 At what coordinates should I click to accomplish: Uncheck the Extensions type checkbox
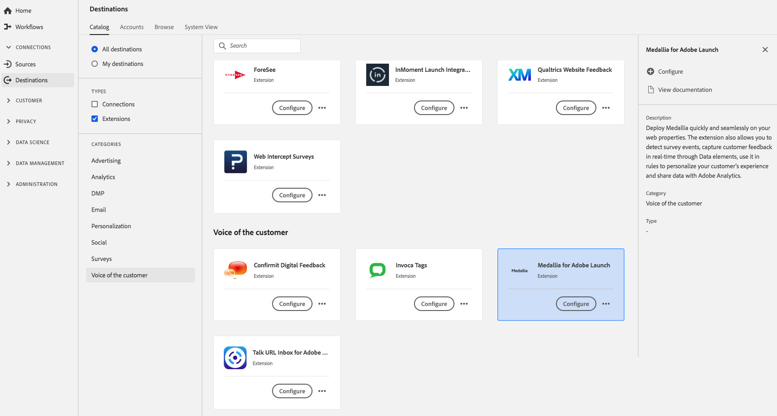click(x=95, y=119)
